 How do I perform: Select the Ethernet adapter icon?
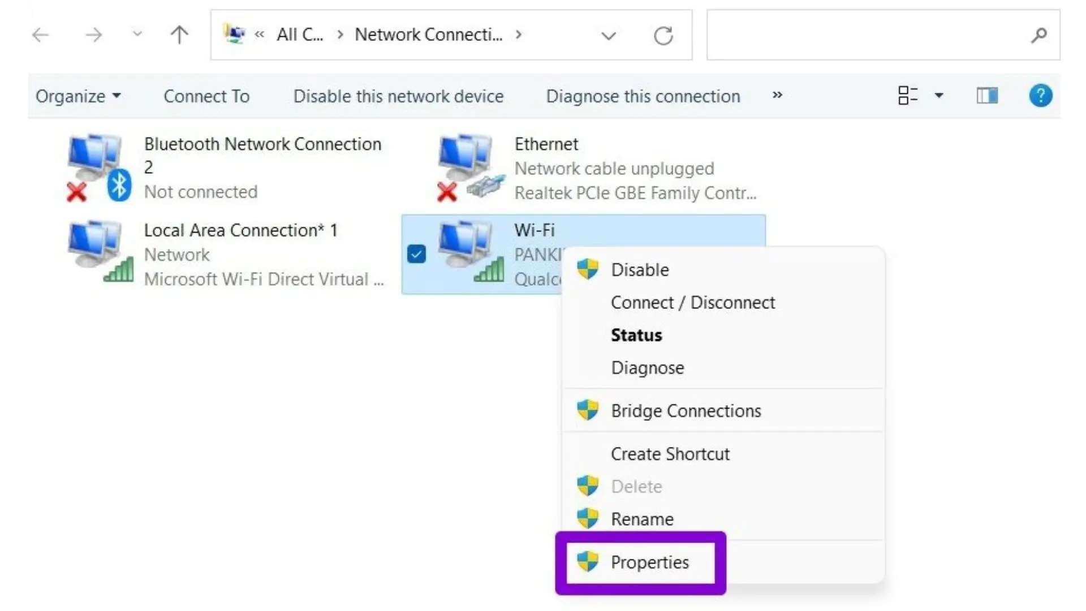(468, 167)
